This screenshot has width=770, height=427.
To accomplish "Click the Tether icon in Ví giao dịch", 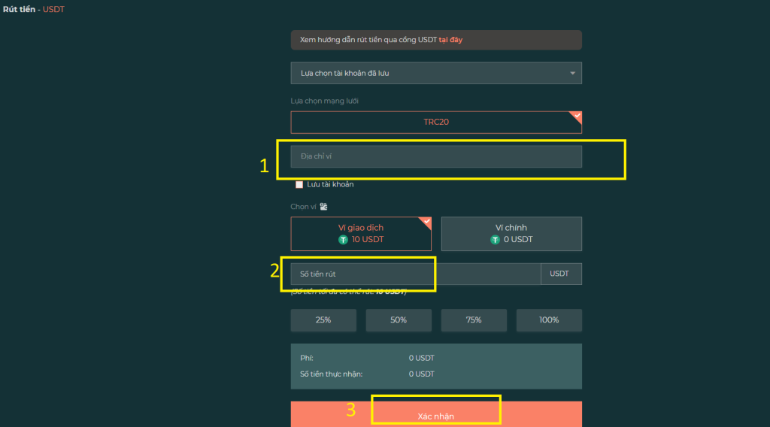I will point(344,240).
